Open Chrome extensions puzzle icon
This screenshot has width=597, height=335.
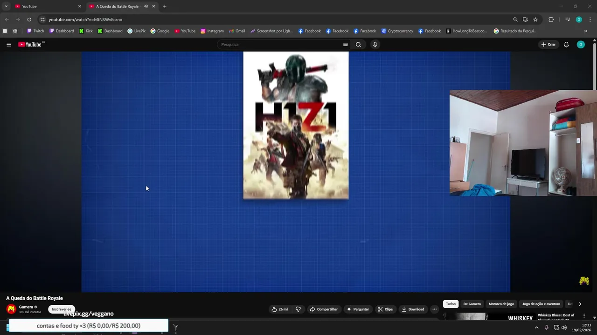point(551,20)
